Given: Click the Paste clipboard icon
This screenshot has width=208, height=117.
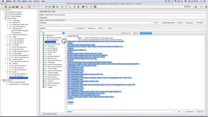Looking at the screenshot, I should coord(29,7).
